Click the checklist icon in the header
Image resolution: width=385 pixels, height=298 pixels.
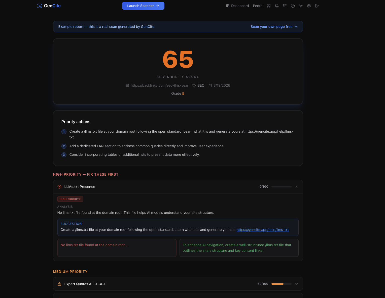coord(285,6)
